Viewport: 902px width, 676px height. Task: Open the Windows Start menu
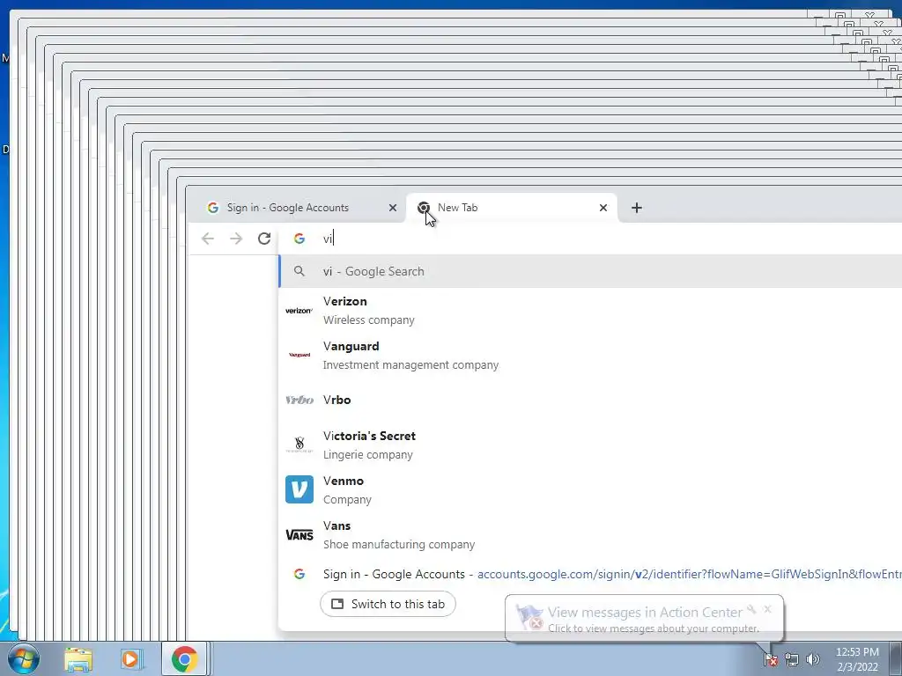(24, 658)
